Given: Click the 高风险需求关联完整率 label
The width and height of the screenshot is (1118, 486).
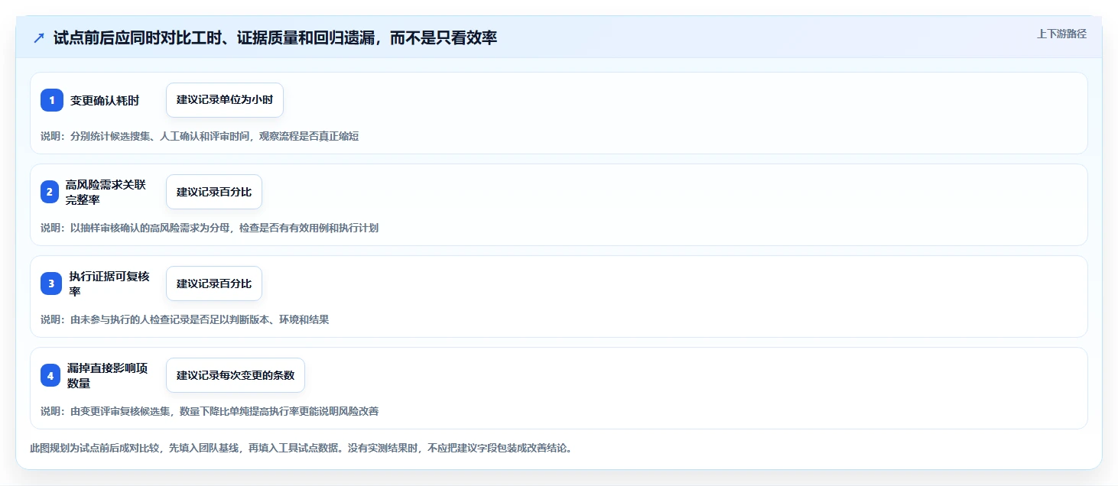Looking at the screenshot, I should [106, 192].
